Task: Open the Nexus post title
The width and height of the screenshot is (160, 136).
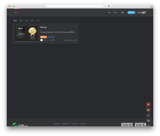Action: tap(43, 27)
